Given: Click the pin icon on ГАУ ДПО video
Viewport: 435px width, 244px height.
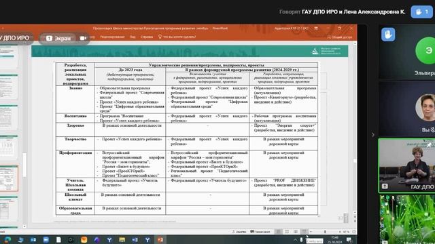Looking at the screenshot, I should click(429, 144).
